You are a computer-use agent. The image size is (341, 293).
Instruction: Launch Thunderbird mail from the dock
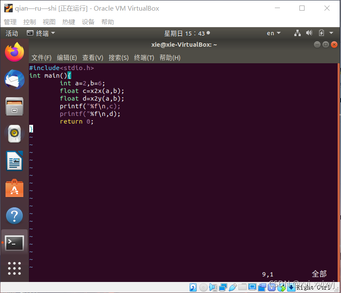pyautogui.click(x=14, y=79)
